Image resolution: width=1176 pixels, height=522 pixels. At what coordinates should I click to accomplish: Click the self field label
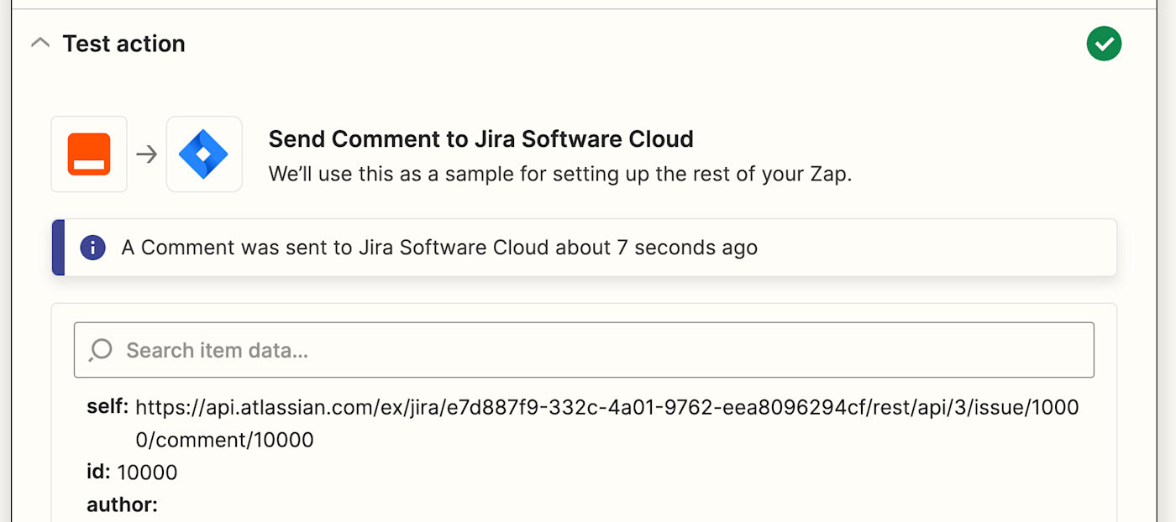point(108,408)
